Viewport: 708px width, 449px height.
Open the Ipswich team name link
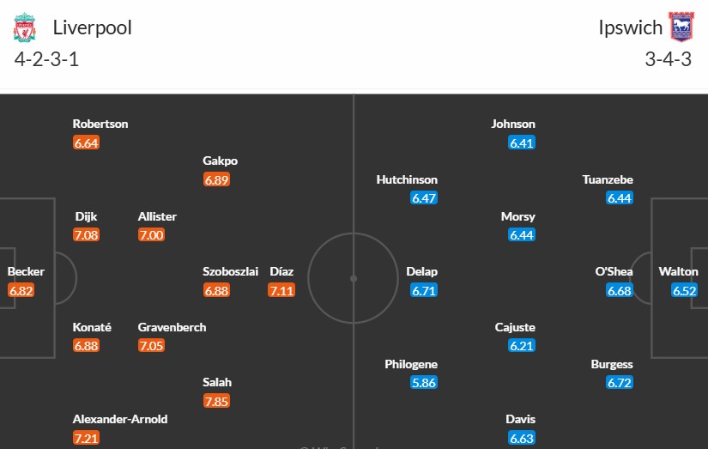[x=631, y=27]
